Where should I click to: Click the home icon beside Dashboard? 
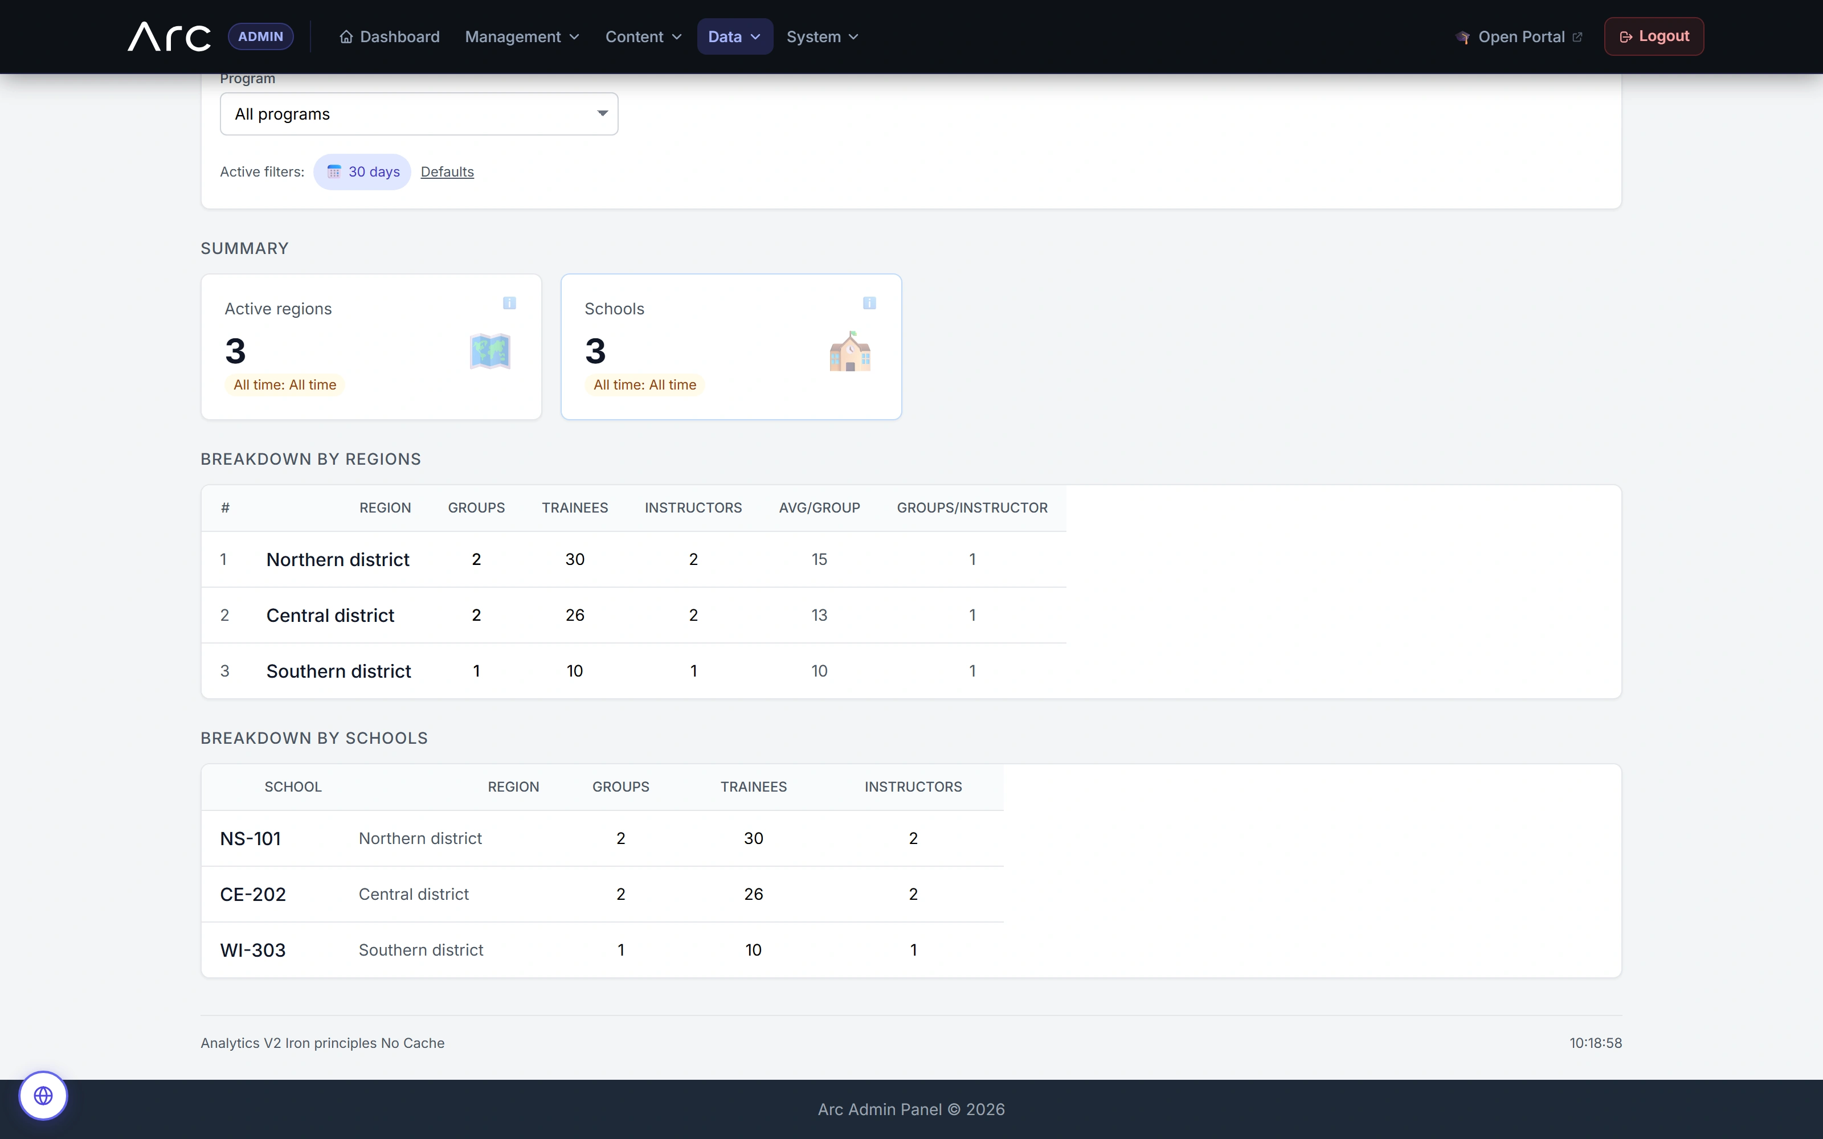[x=346, y=37]
